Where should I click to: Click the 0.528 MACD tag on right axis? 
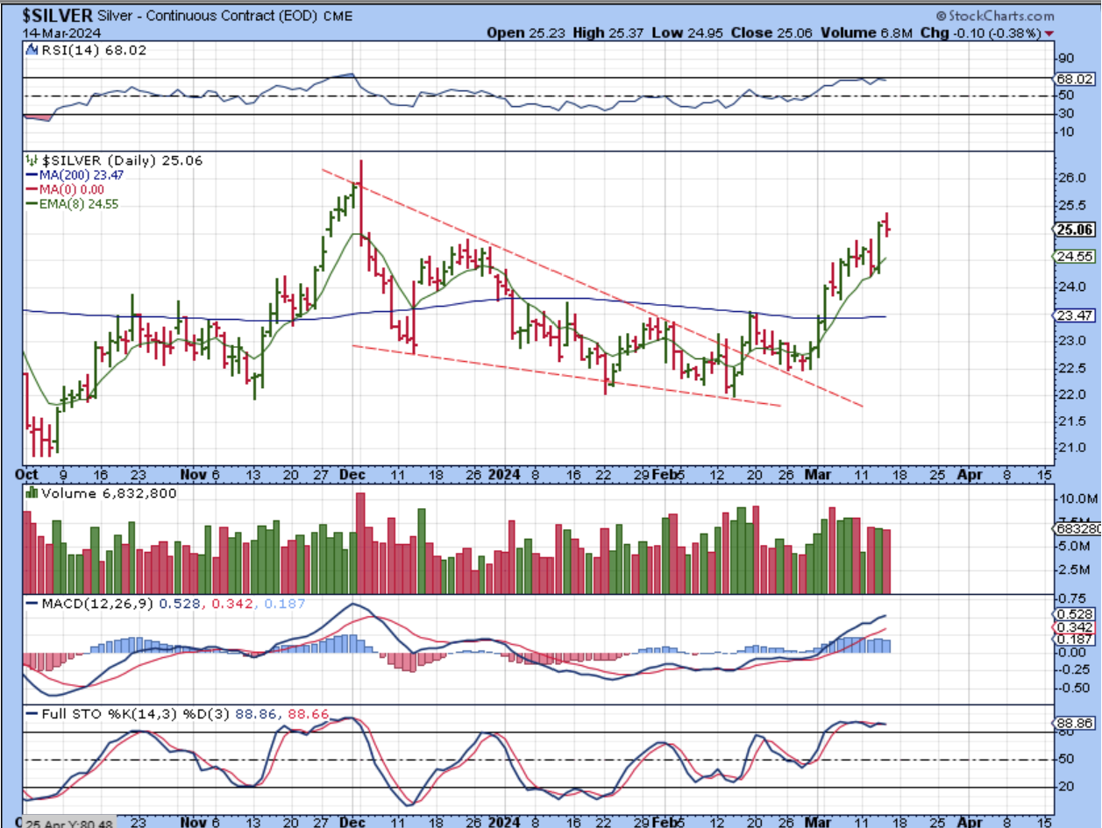tap(1074, 615)
